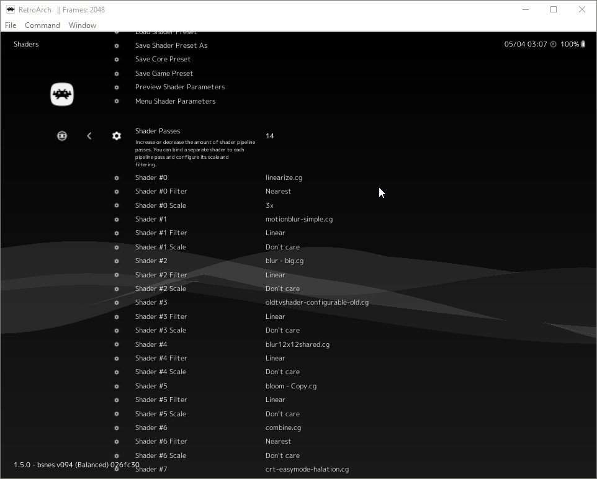Select the main menu invader icon
The width and height of the screenshot is (597, 479).
point(62,136)
